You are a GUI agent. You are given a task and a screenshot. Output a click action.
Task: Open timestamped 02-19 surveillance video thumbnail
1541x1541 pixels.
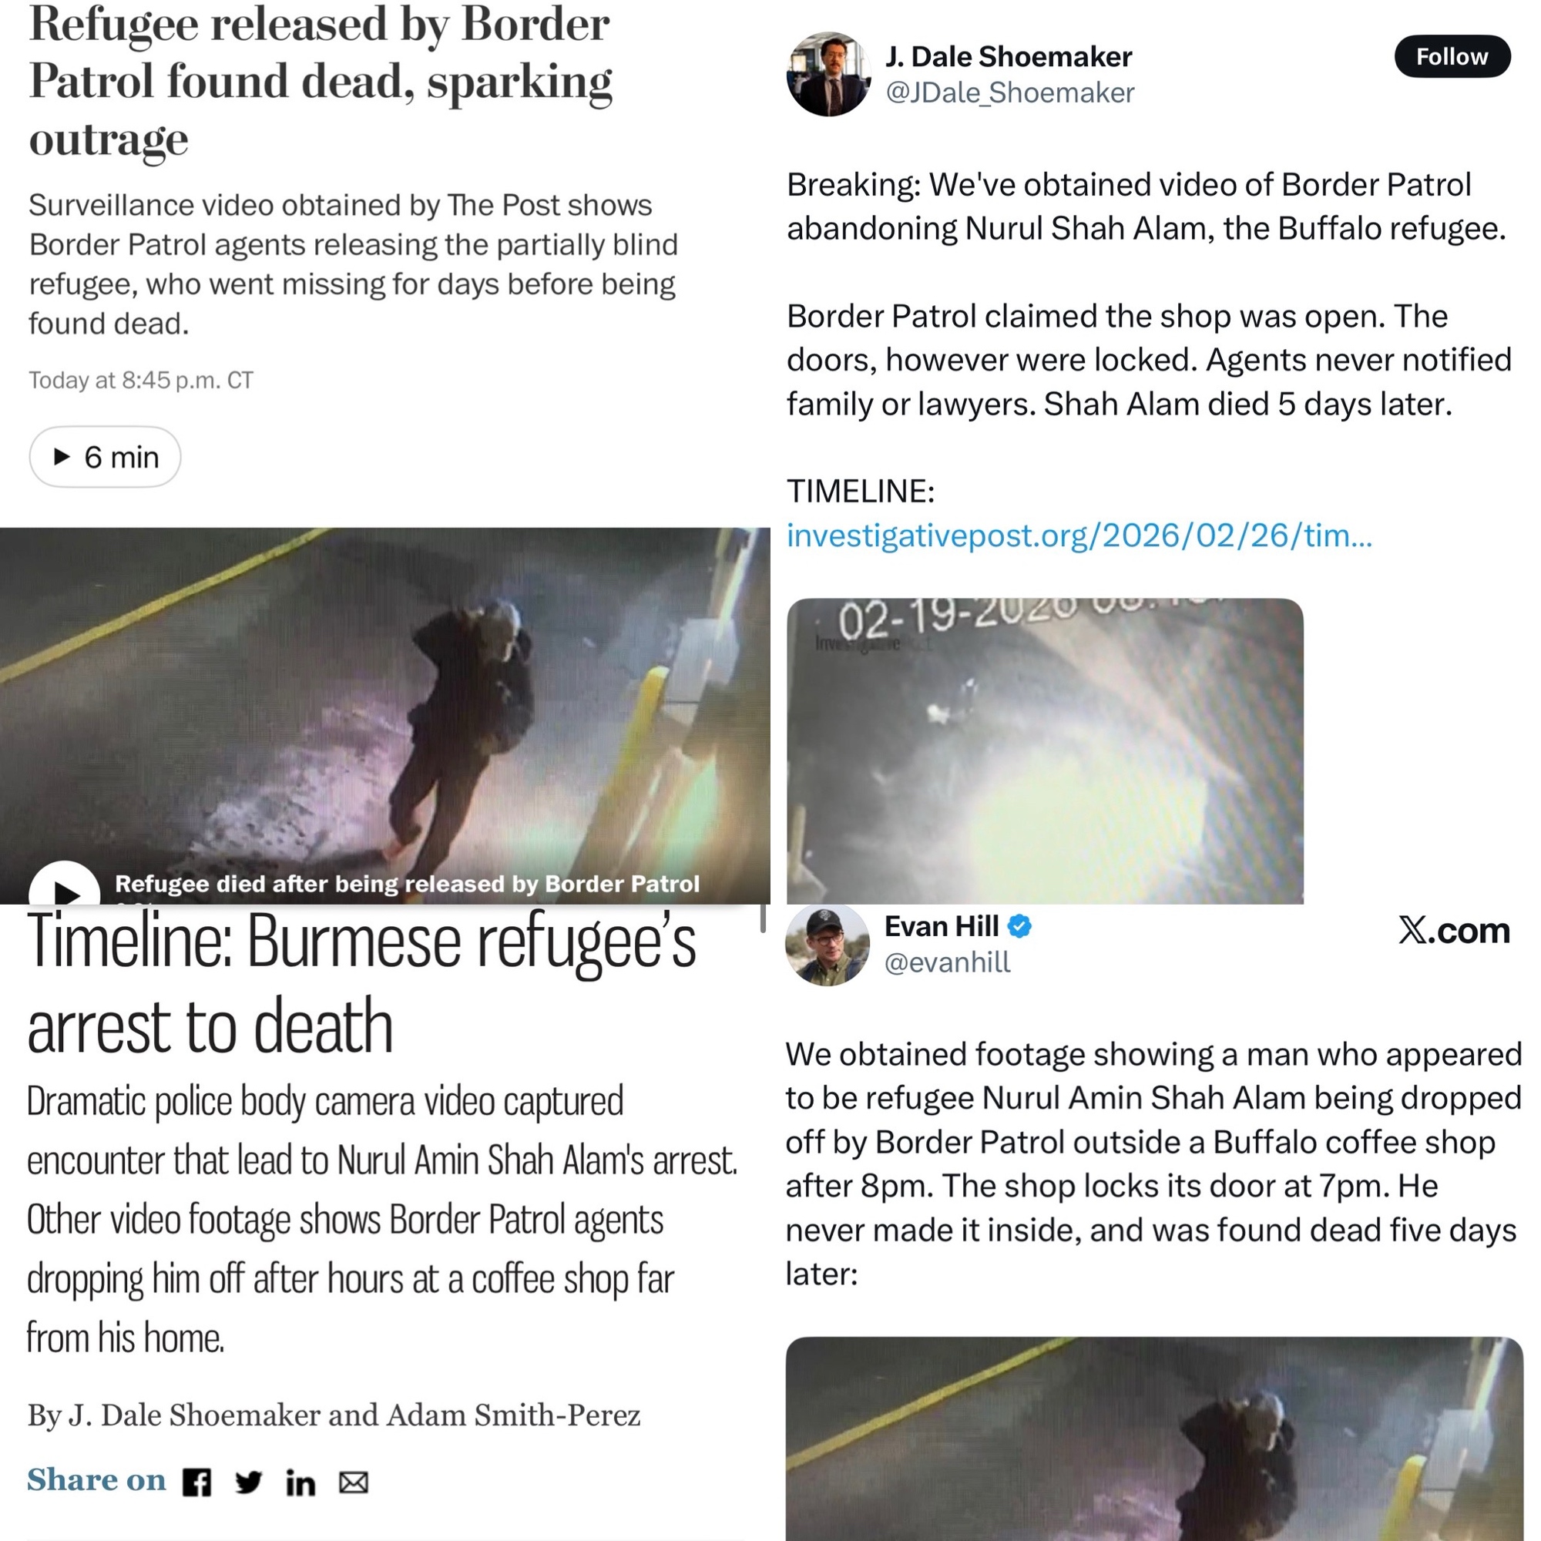coord(1045,750)
